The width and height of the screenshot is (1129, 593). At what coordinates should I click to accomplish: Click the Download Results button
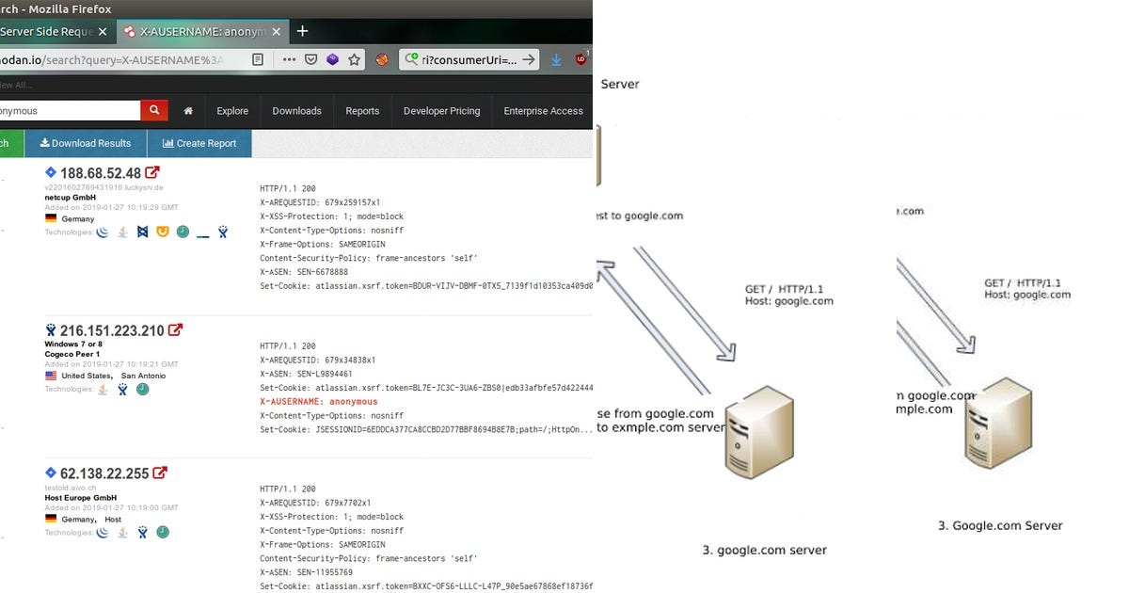point(86,143)
